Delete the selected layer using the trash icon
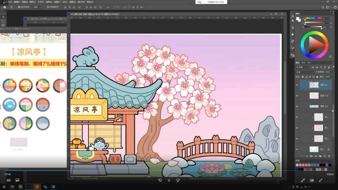 pos(329,156)
